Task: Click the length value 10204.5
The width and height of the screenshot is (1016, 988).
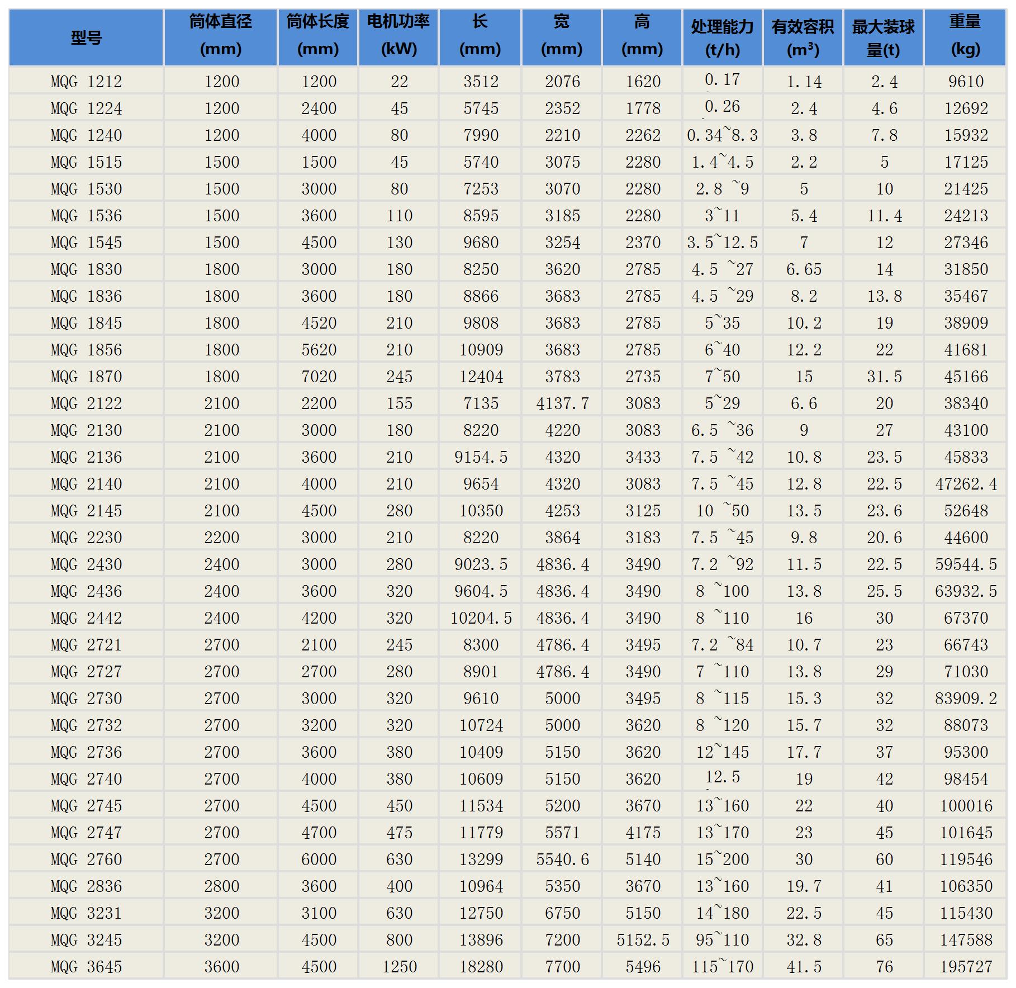Action: [x=481, y=618]
